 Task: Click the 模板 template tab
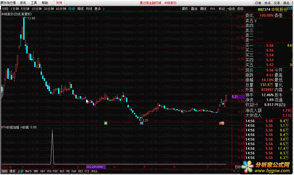pos(13,171)
